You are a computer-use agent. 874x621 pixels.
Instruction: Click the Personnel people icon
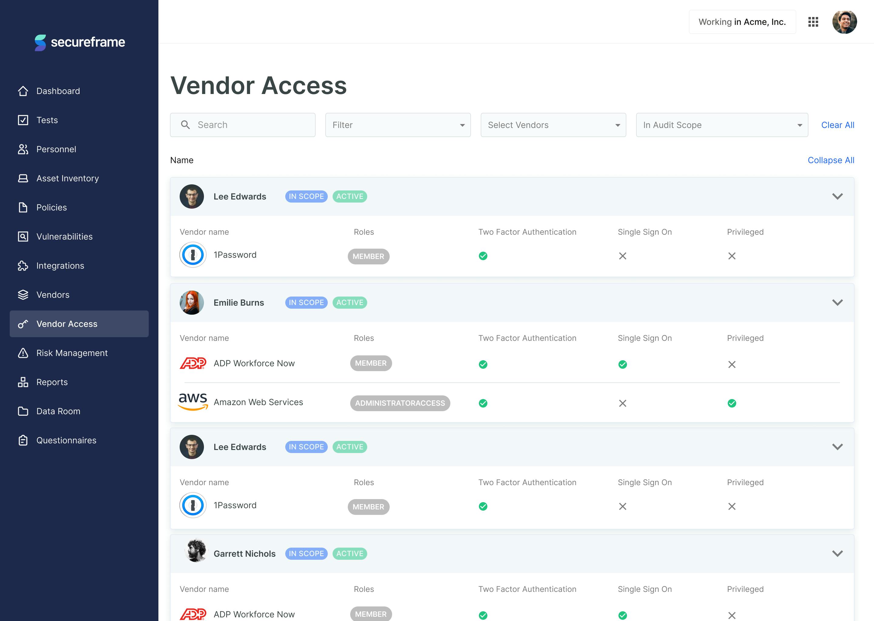23,149
